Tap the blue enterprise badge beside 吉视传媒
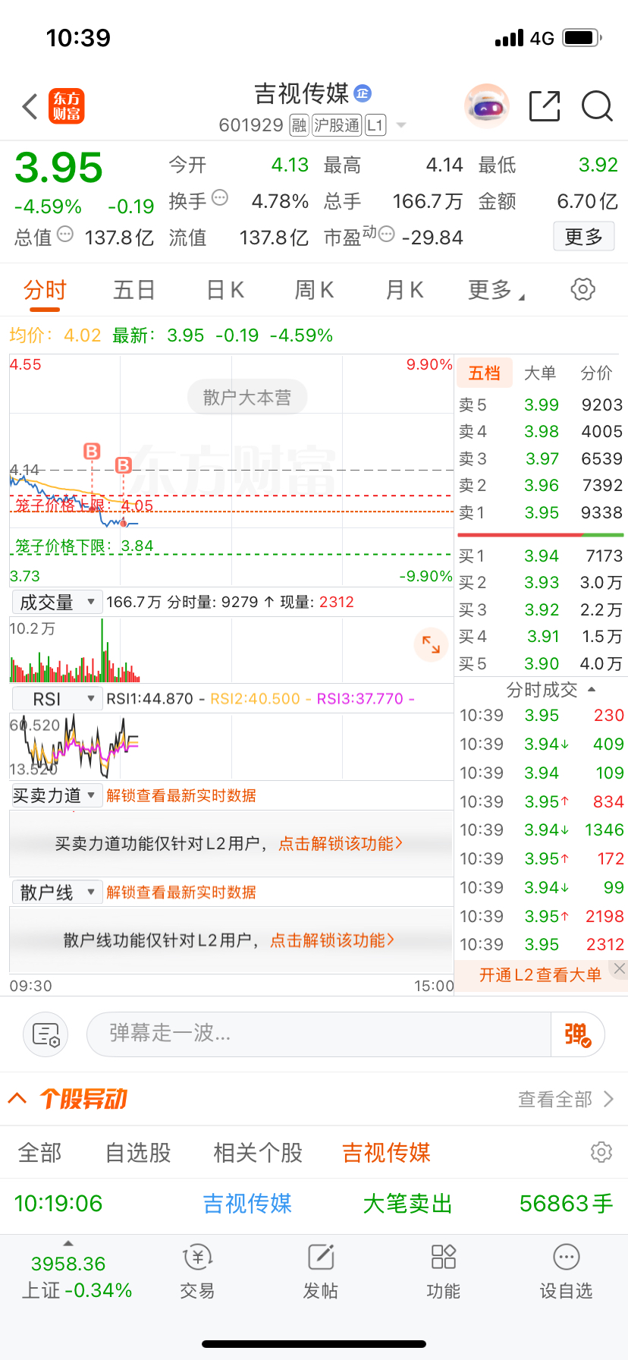628x1360 pixels. click(363, 93)
